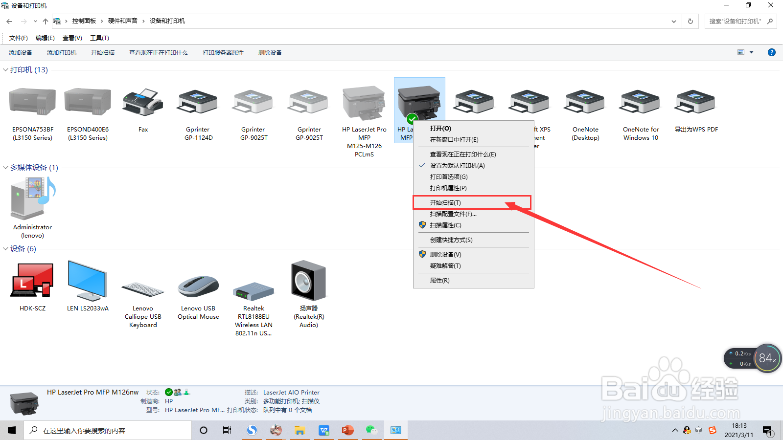Open the 文件(F) menu
The height and width of the screenshot is (440, 783).
point(19,38)
